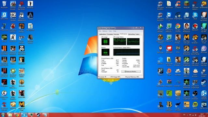The width and height of the screenshot is (208, 117).
Task: Launch Spotify desktop shortcut
Action: (x=195, y=105)
